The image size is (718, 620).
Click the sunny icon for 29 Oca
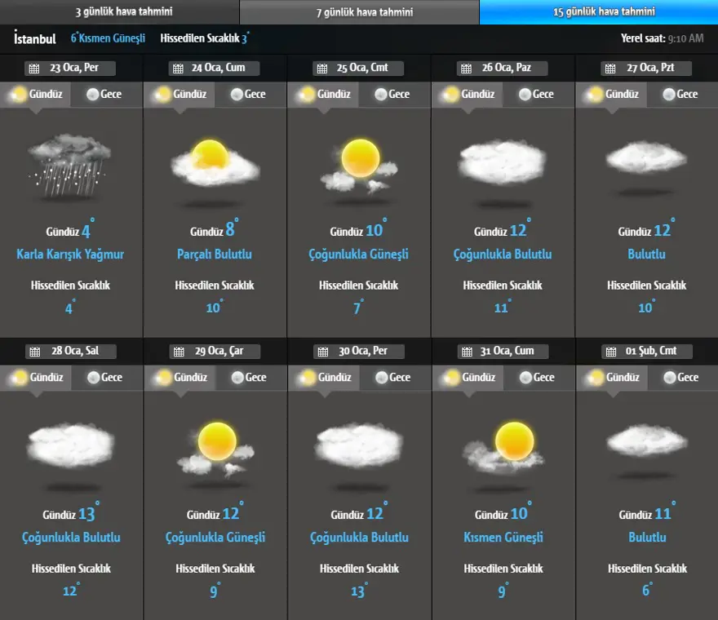pyautogui.click(x=216, y=447)
